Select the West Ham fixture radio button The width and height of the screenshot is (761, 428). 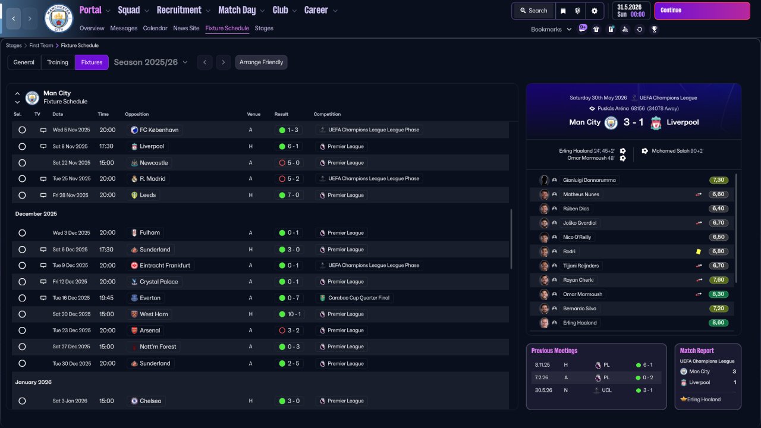tap(22, 314)
